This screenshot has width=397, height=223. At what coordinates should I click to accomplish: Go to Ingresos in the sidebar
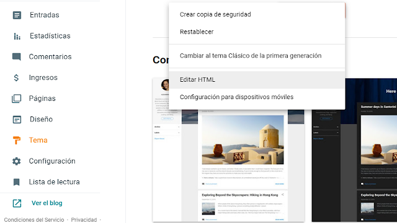[x=43, y=77]
